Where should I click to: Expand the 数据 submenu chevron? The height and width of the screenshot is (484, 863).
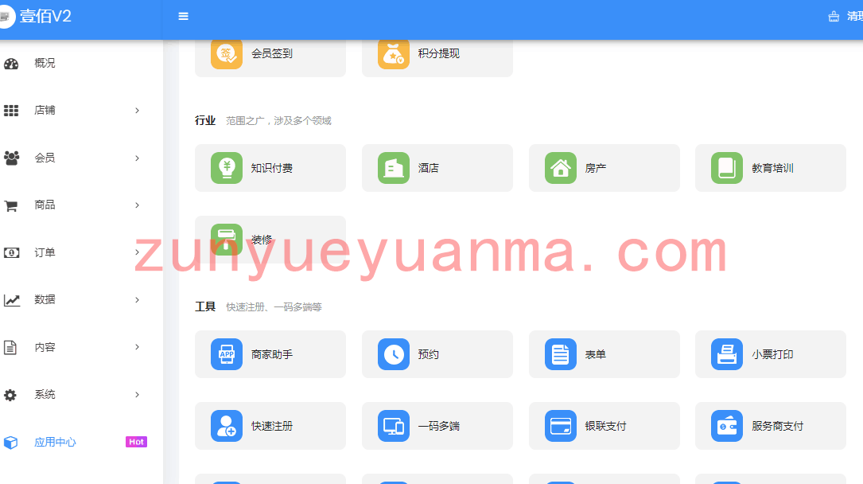137,300
